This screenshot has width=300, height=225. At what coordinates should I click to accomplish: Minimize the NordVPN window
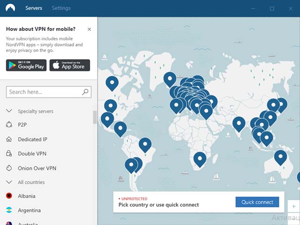[x=253, y=8]
